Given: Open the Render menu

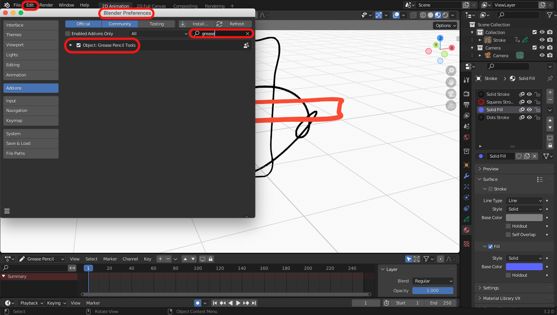Looking at the screenshot, I should [x=46, y=5].
